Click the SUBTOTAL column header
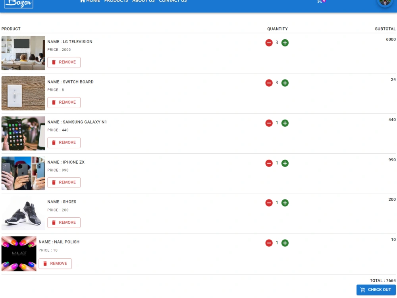 [x=385, y=29]
